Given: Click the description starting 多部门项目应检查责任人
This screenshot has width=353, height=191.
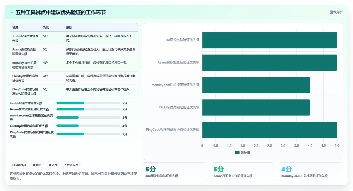Looking at the screenshot, I should [101, 51].
